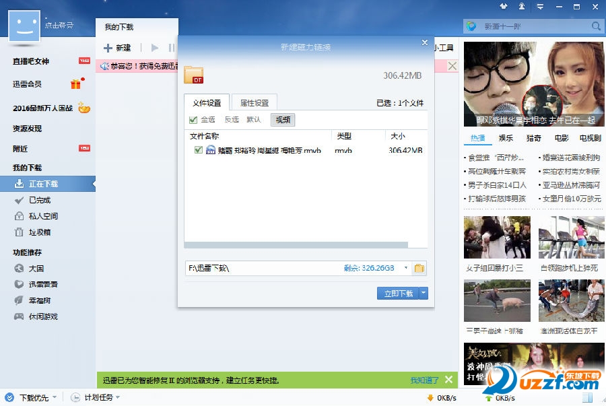Open the main menu dropdown in title bar
The width and height of the screenshot is (606, 406).
click(540, 7)
